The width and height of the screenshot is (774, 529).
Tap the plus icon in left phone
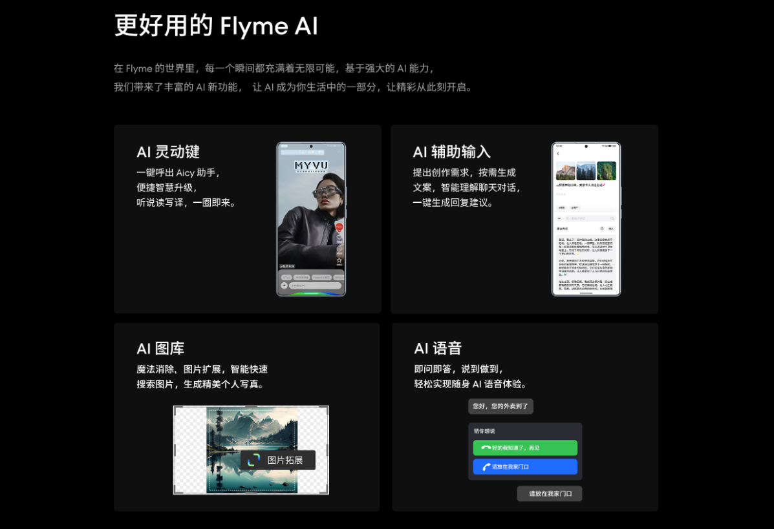[284, 285]
